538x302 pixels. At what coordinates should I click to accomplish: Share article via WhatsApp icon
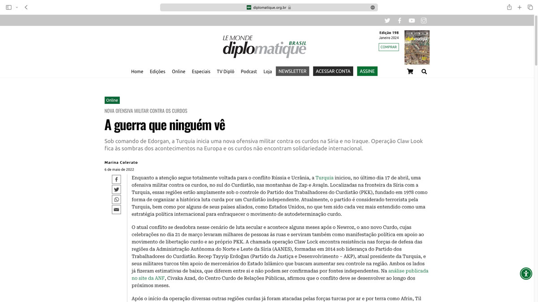pos(117,200)
